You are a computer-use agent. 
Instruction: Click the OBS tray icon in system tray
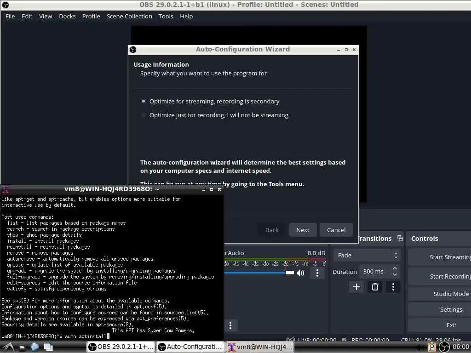(444, 347)
